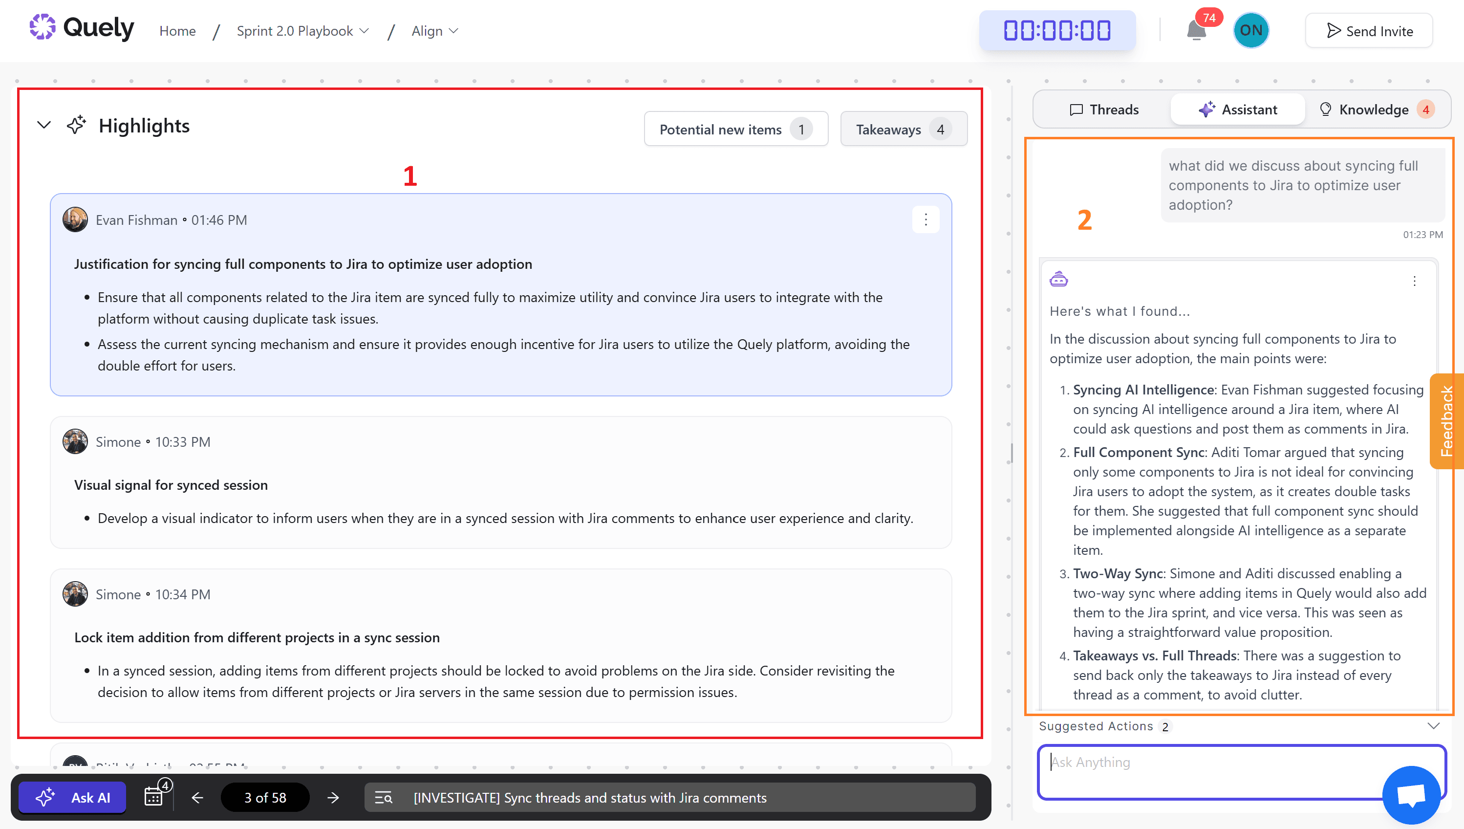Click the 00:00:00 session timer

(x=1057, y=30)
